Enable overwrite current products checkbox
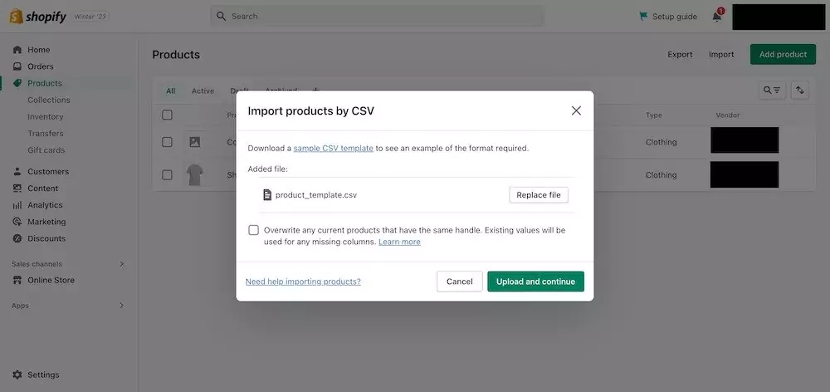Viewport: 830px width, 392px height. click(254, 230)
